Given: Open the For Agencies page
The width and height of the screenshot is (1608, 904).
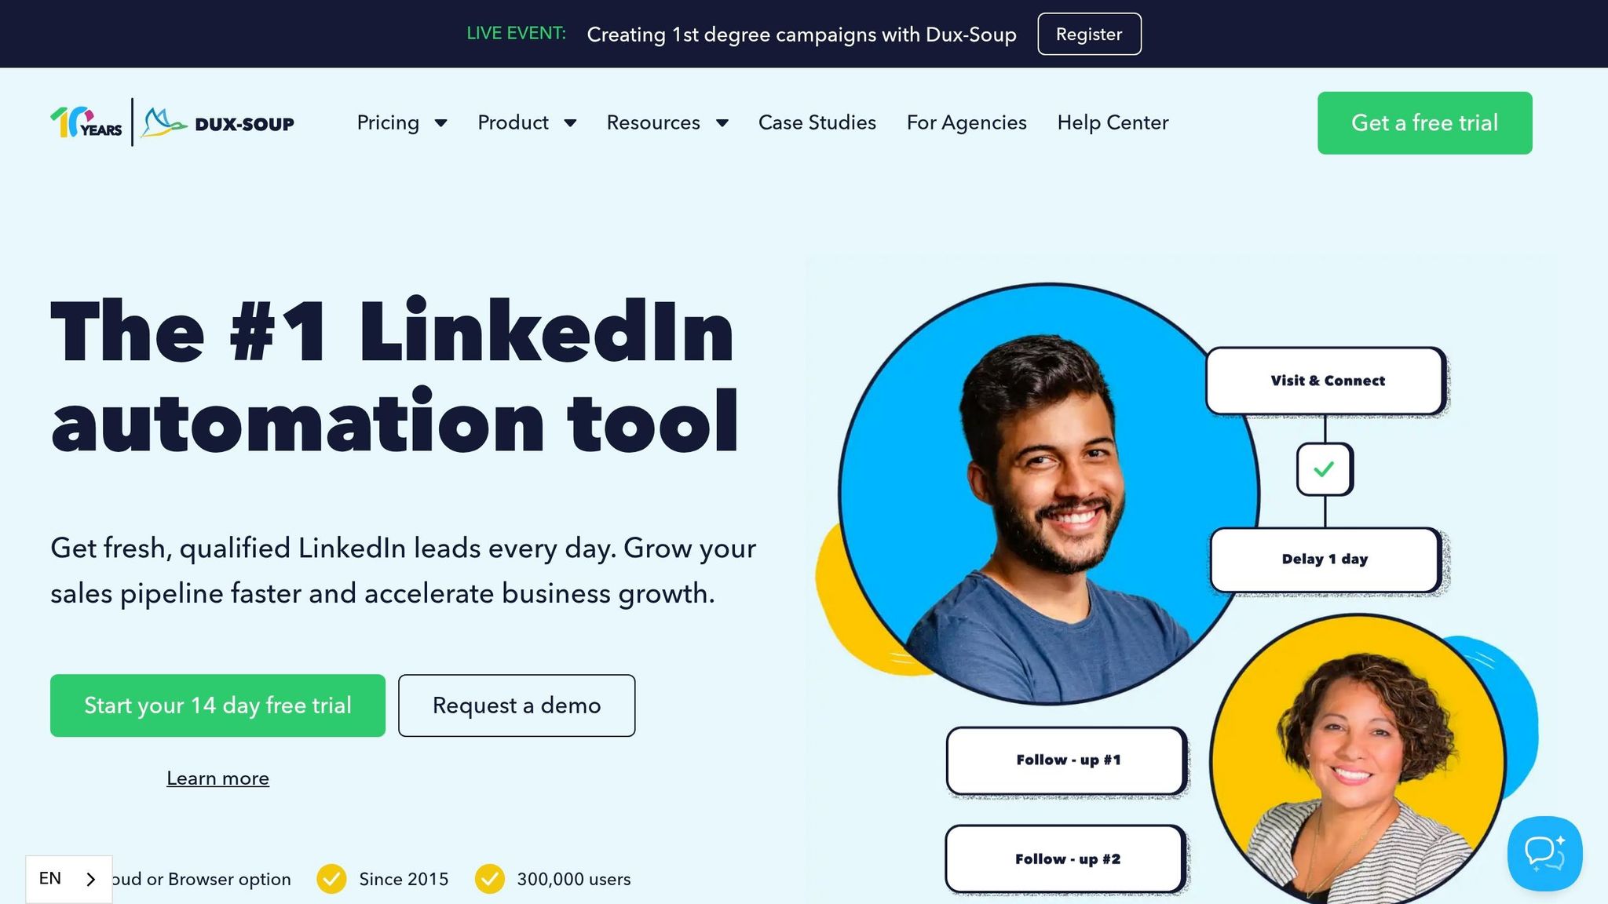Looking at the screenshot, I should (x=967, y=122).
